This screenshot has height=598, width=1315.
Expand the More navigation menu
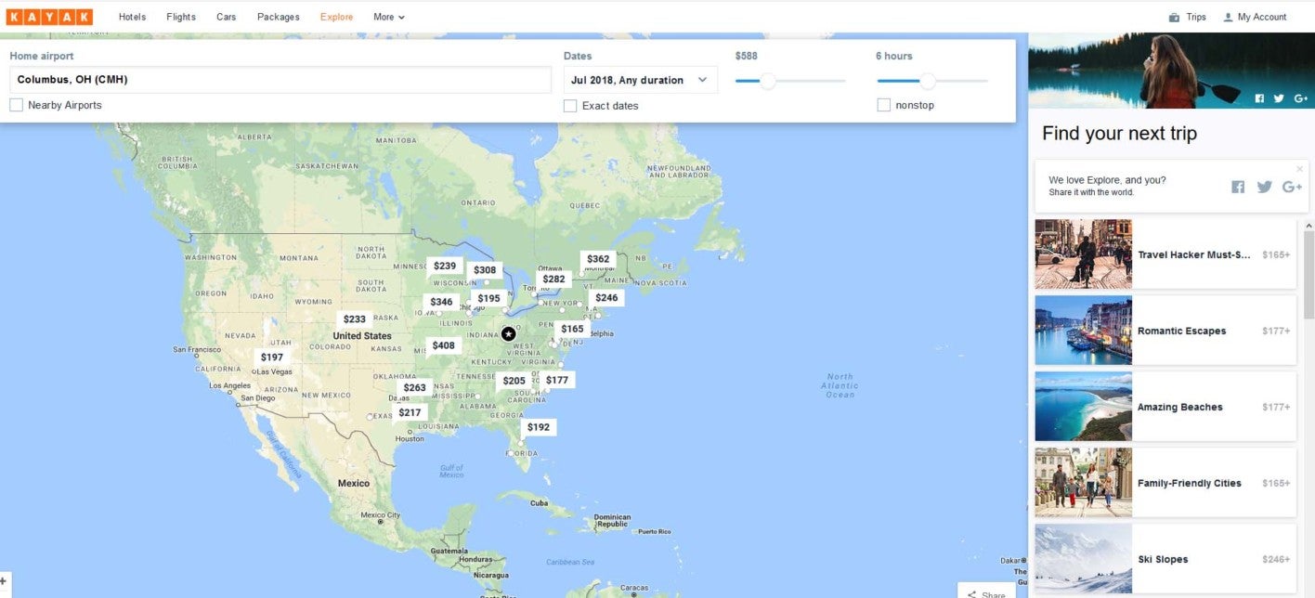(x=389, y=17)
